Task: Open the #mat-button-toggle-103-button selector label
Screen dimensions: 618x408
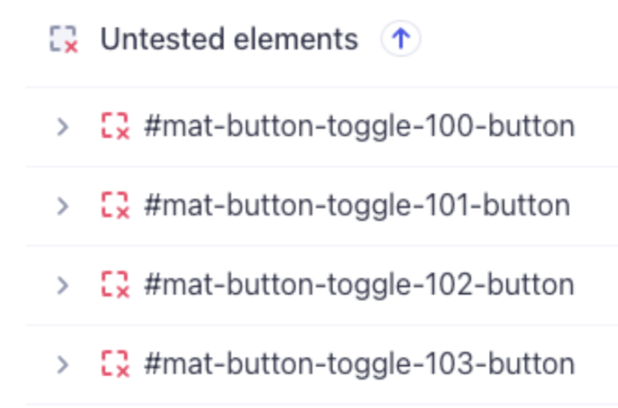Action: pyautogui.click(x=359, y=364)
